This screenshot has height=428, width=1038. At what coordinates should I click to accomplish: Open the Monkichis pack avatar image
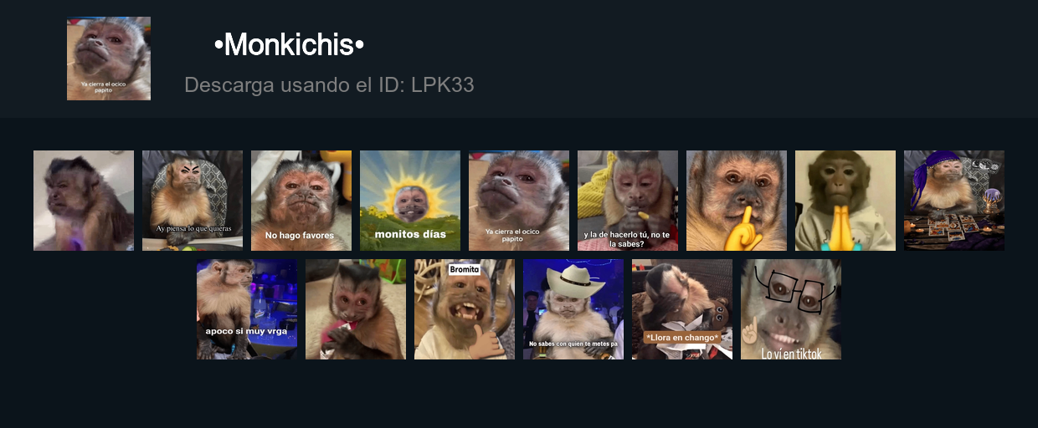(109, 59)
